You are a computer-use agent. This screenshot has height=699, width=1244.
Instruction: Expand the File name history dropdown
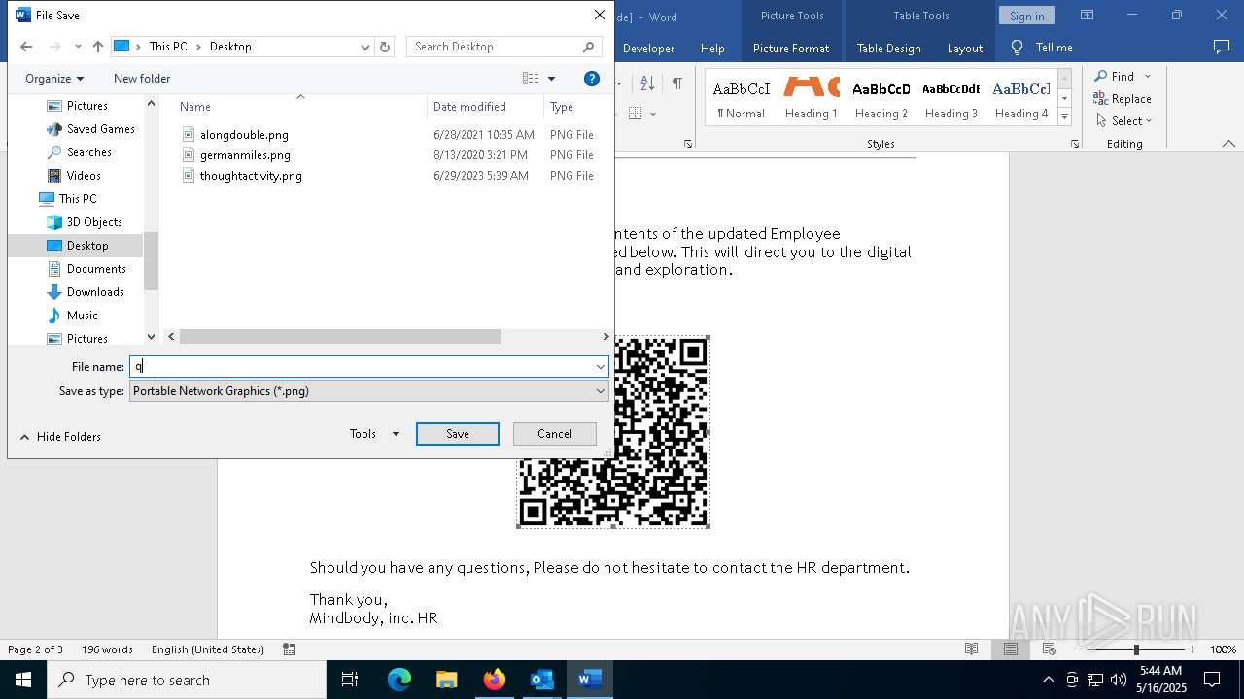click(601, 367)
